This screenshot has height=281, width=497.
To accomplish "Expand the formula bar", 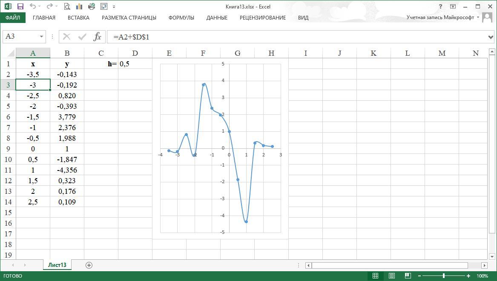I will point(491,37).
